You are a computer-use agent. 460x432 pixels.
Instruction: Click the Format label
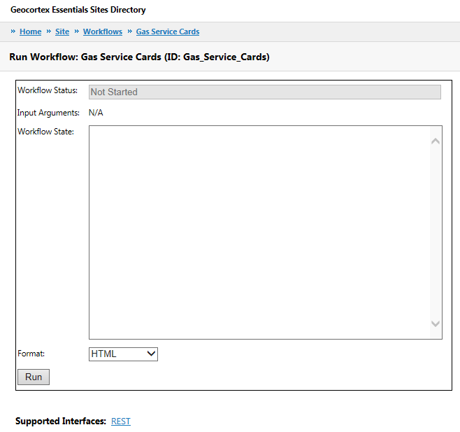(x=31, y=354)
